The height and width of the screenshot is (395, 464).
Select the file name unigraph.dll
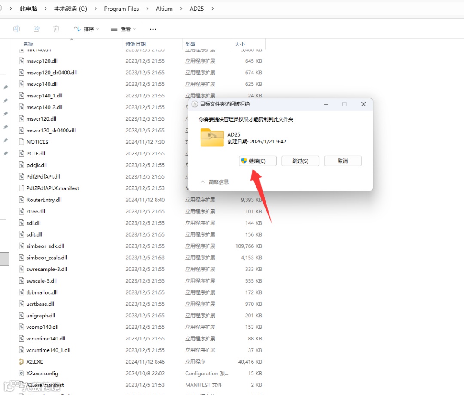pyautogui.click(x=40, y=316)
